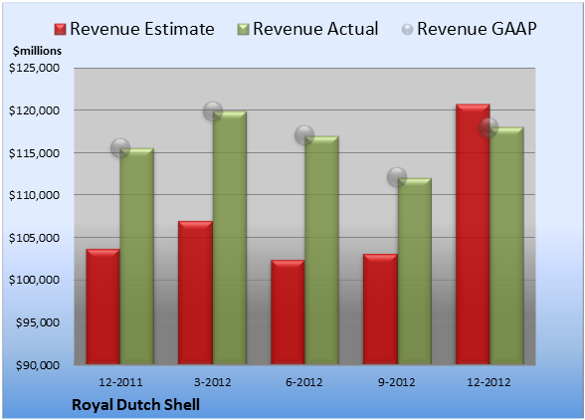Screen dimensions: 585x420
Task: Select the green actual bar for 6-2012
Action: (321, 250)
